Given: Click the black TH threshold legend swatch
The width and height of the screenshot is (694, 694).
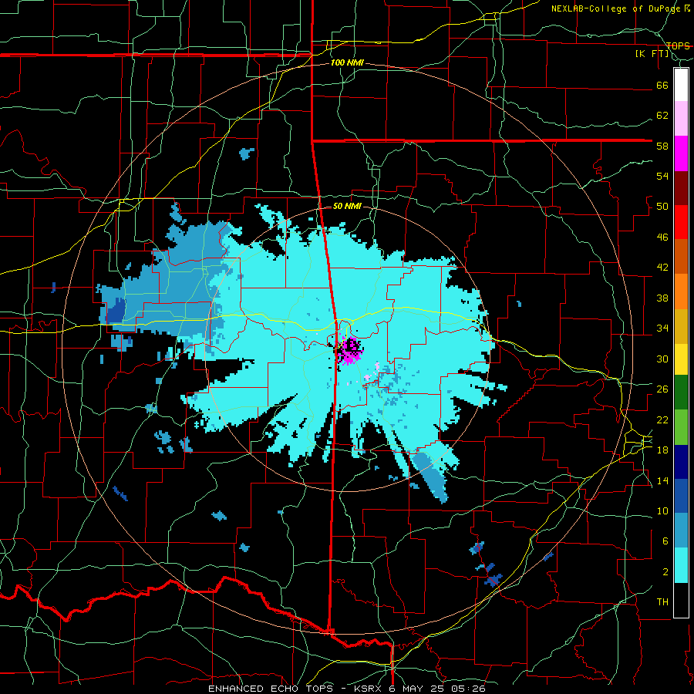Looking at the screenshot, I should point(681,600).
